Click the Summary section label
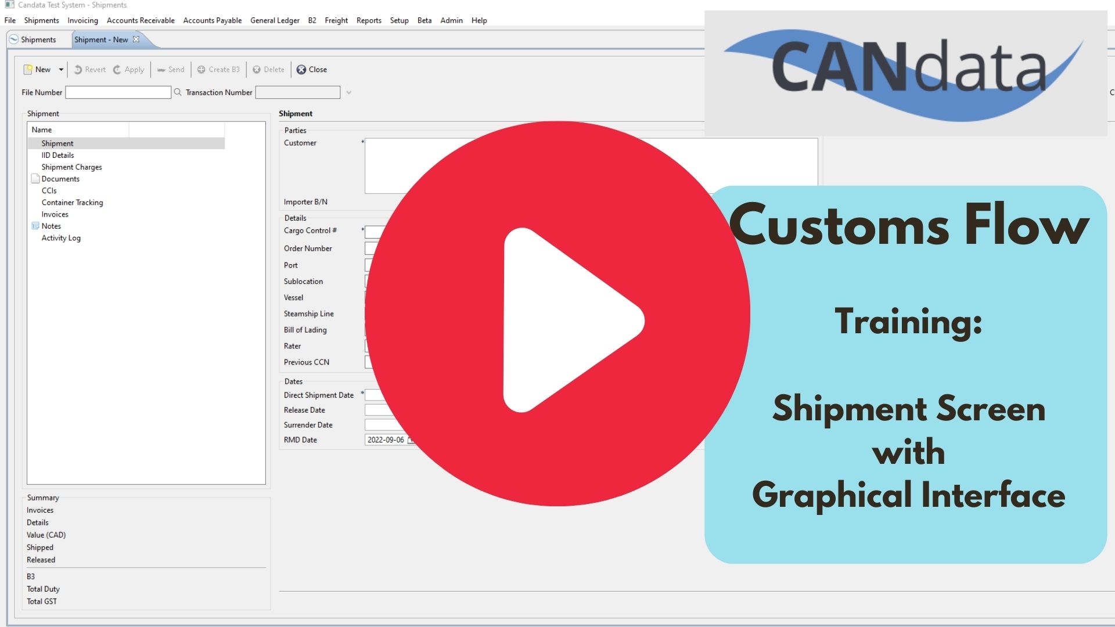This screenshot has width=1115, height=627. click(x=43, y=498)
